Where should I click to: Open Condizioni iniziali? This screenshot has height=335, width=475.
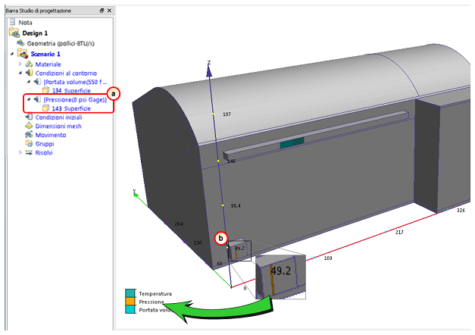coord(58,117)
